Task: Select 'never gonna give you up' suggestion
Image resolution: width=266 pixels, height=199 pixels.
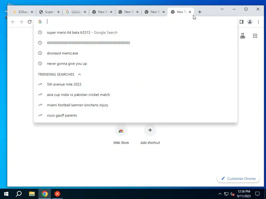Action: [x=136, y=64]
